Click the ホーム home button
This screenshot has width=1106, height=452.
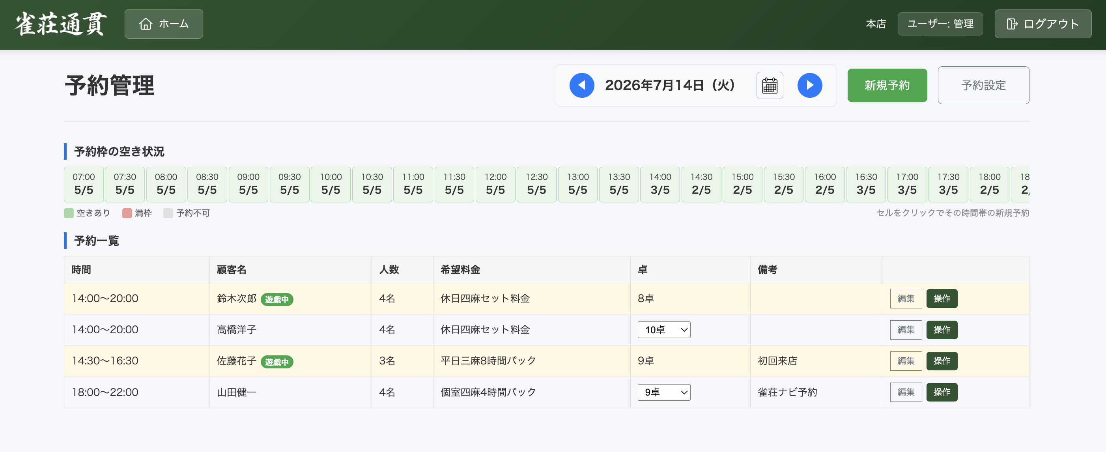[x=164, y=24]
